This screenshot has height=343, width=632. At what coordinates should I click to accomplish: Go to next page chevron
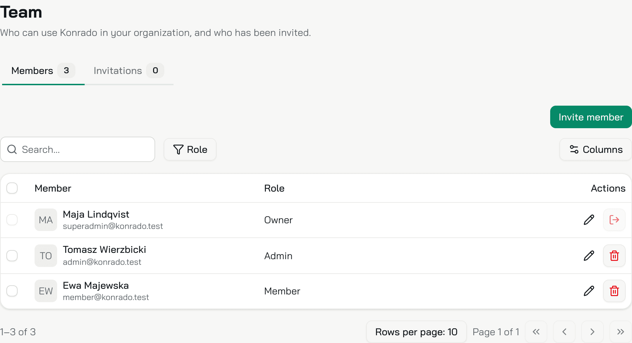(592, 332)
